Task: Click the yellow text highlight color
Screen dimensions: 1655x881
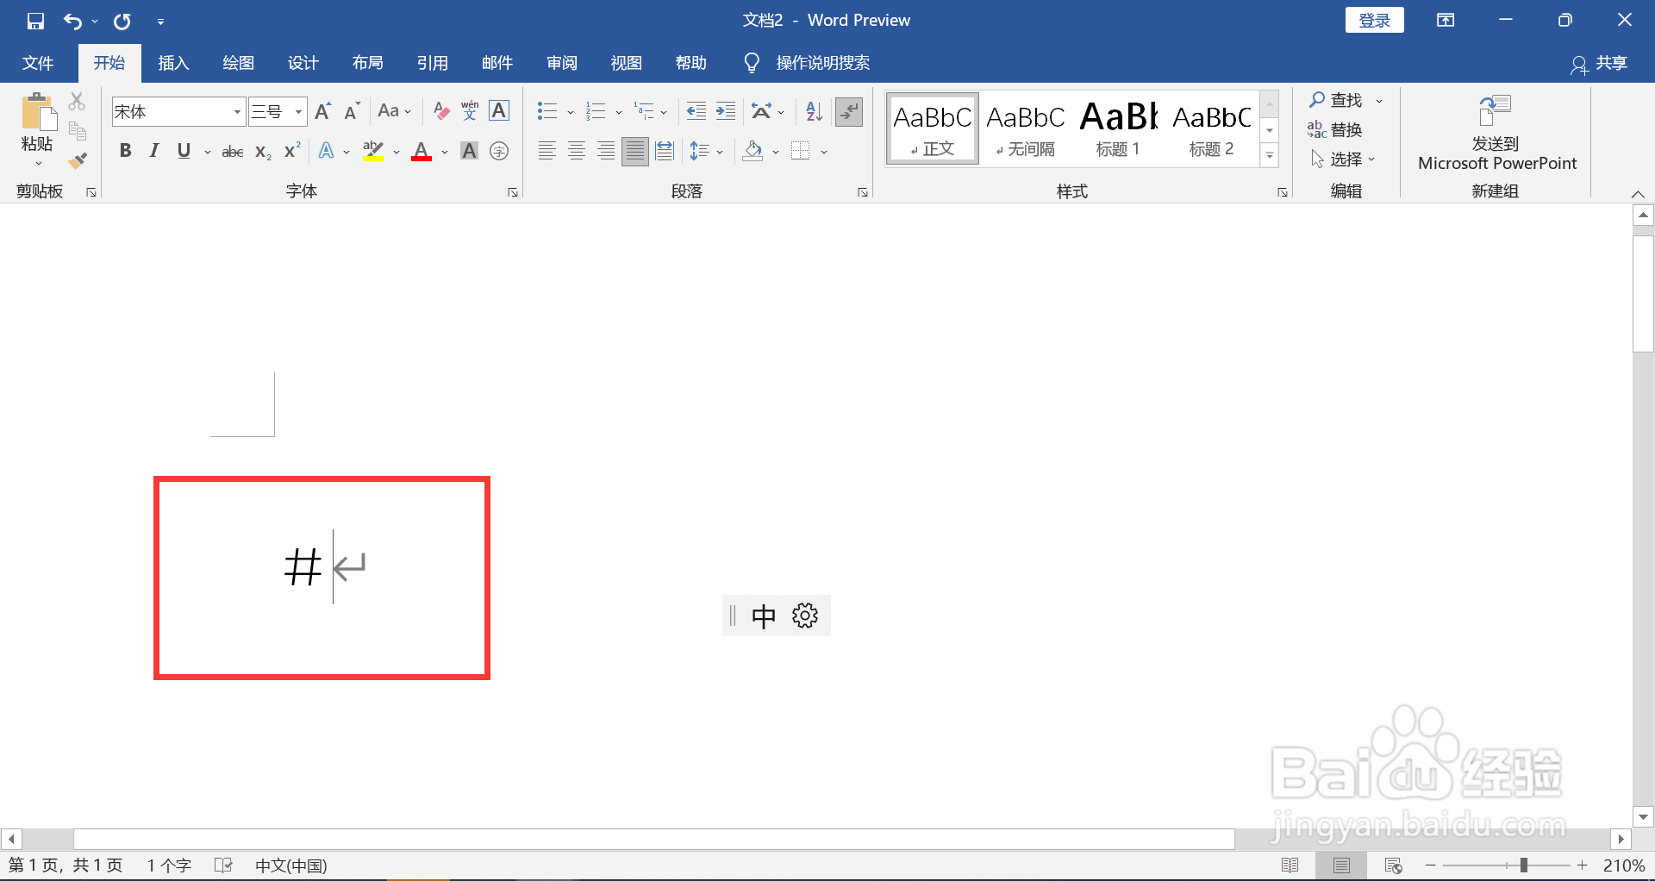Action: coord(373,152)
